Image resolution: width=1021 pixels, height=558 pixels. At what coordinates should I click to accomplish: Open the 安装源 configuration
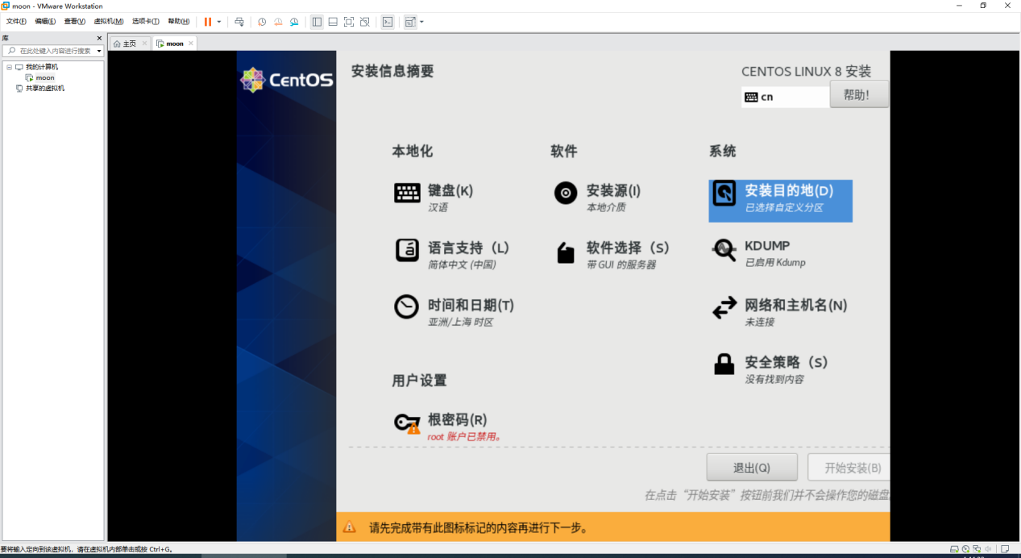coord(614,193)
